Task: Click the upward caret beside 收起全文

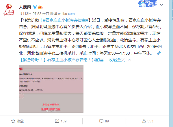Action: pos(129,60)
